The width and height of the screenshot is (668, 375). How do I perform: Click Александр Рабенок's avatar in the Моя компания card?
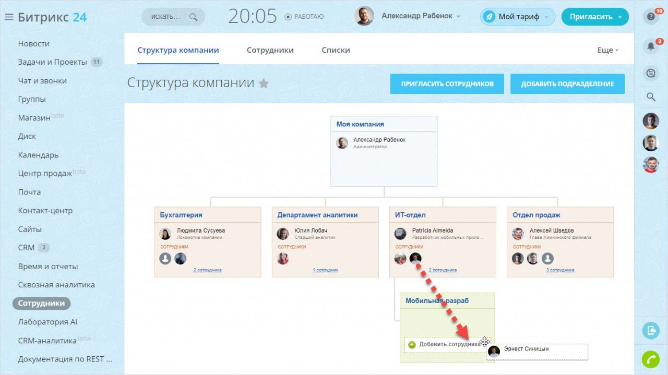point(342,143)
